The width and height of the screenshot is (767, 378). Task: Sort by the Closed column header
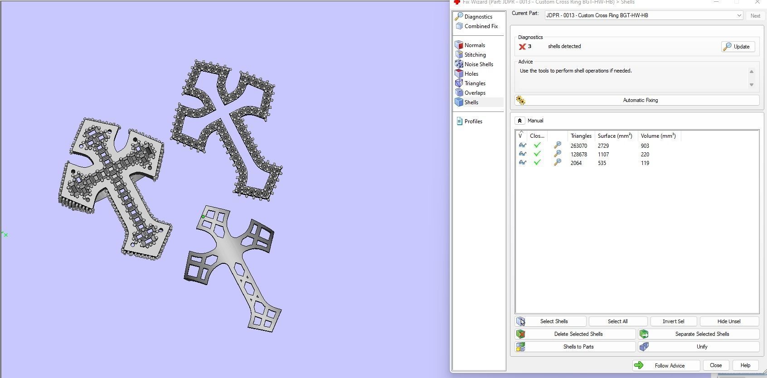537,136
